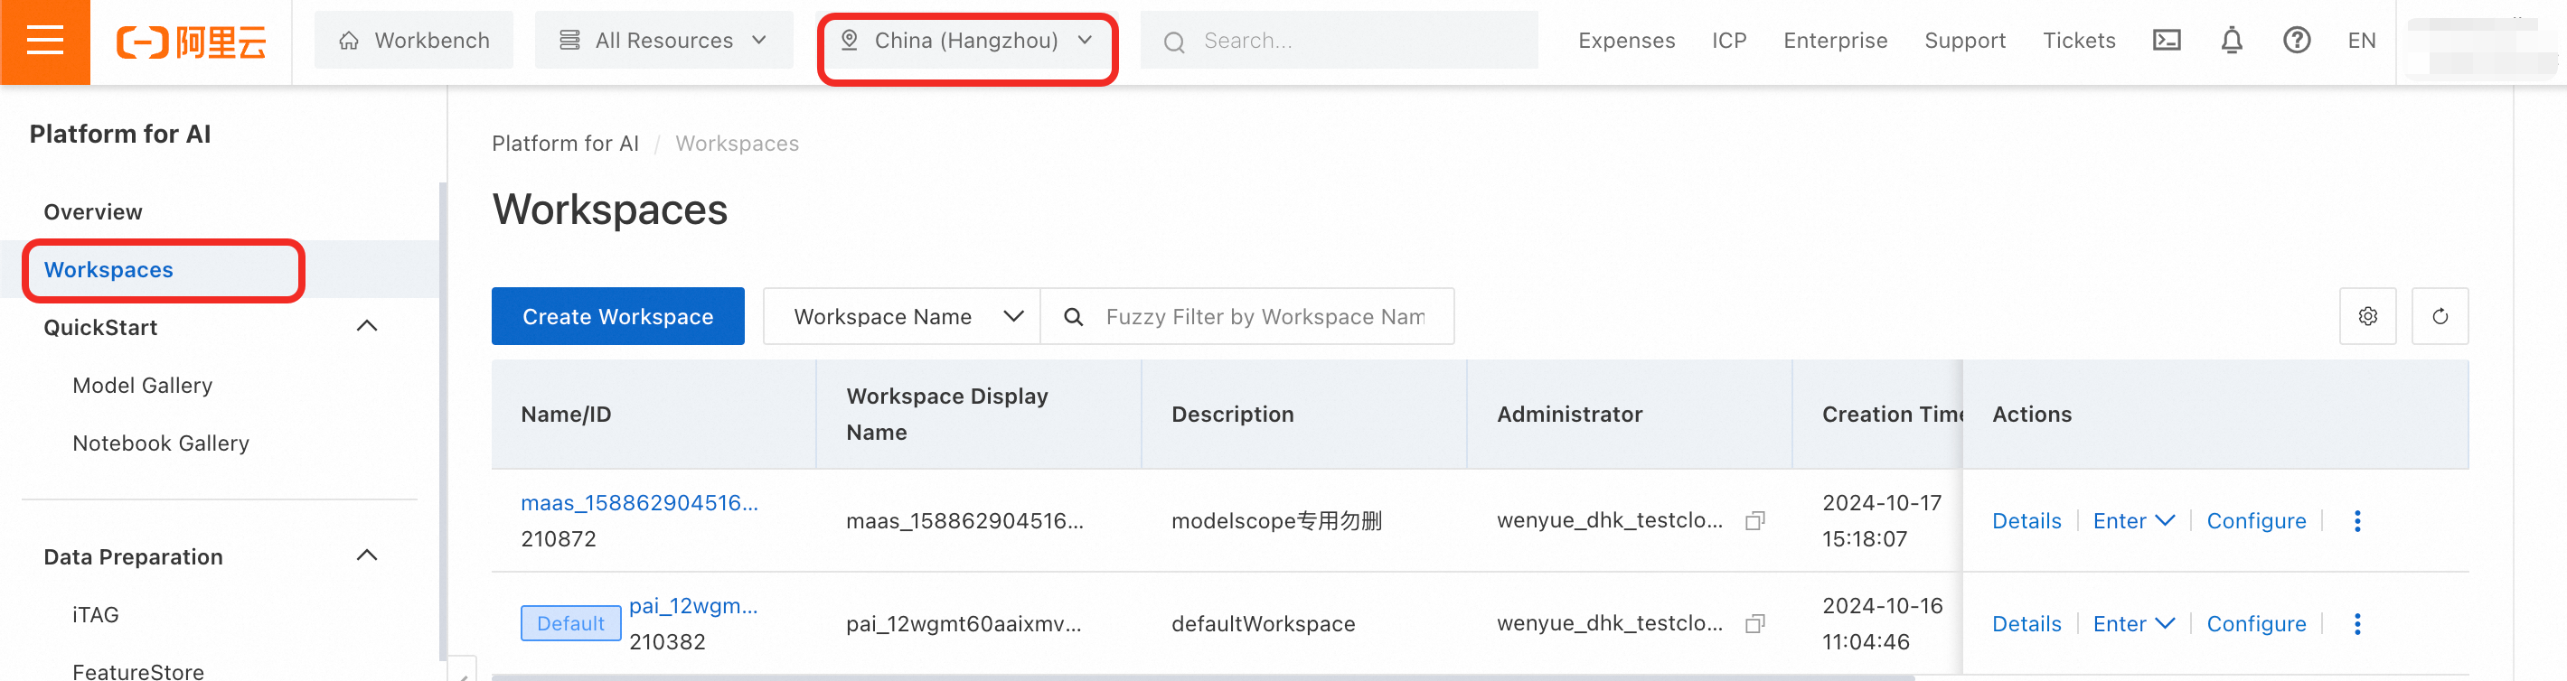Copy administrator name in maas workspace row
Image resolution: width=2567 pixels, height=681 pixels.
(x=1754, y=521)
